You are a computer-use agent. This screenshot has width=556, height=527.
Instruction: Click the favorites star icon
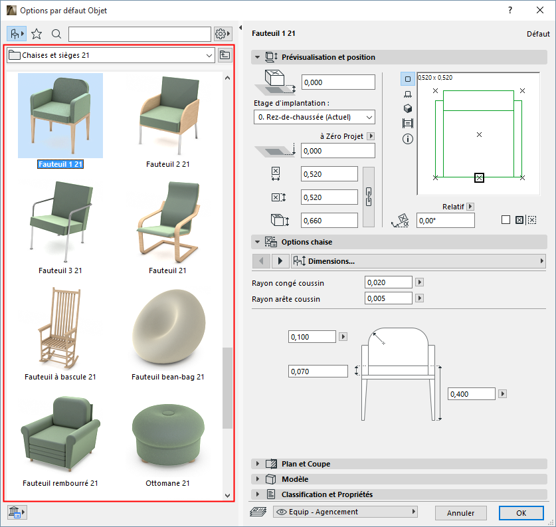[x=37, y=34]
